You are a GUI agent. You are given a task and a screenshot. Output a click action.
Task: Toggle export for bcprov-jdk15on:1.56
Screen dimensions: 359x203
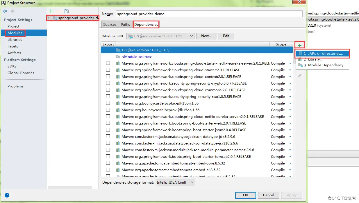click(x=108, y=110)
